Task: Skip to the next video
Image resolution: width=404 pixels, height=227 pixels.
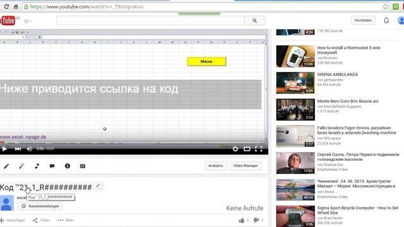Action: pos(18,149)
